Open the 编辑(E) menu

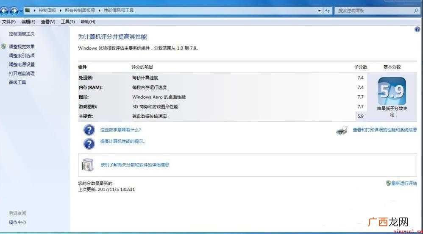pyautogui.click(x=28, y=22)
